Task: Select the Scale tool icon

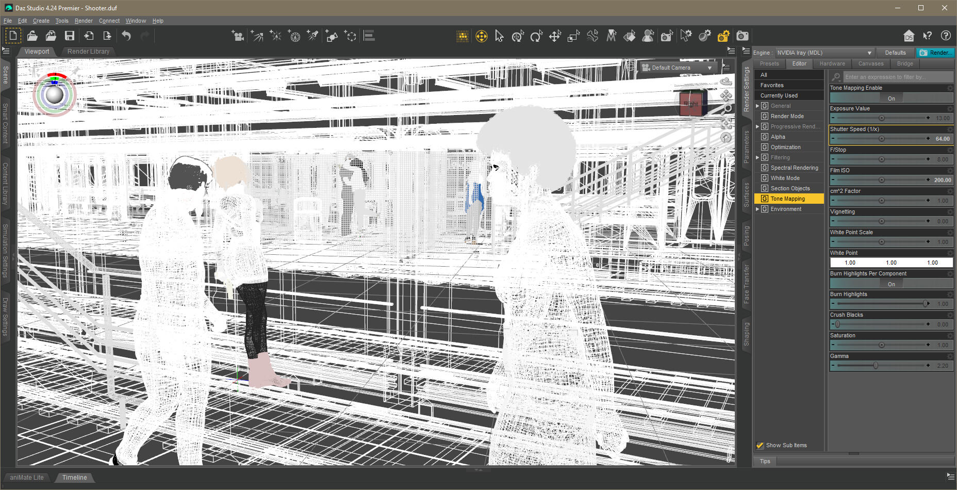Action: [573, 36]
